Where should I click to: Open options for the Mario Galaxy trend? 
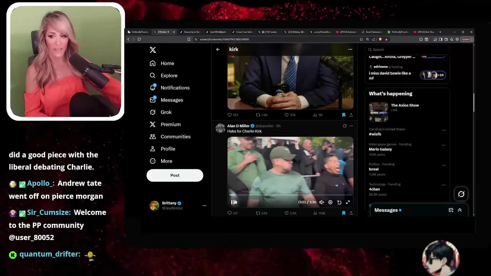443,145
